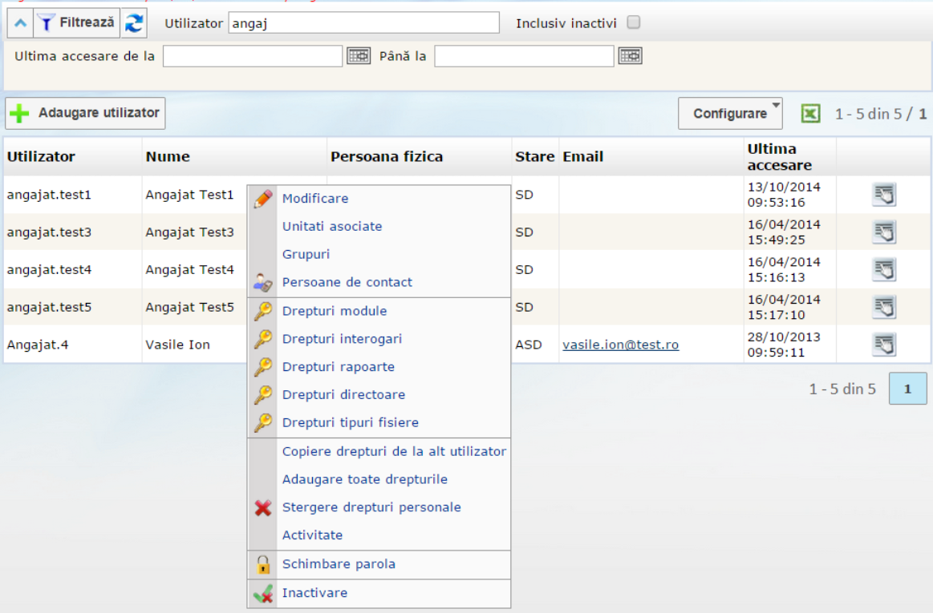Screen dimensions: 933x613
Task: Choose Modificare from the context menu
Action: (x=315, y=199)
